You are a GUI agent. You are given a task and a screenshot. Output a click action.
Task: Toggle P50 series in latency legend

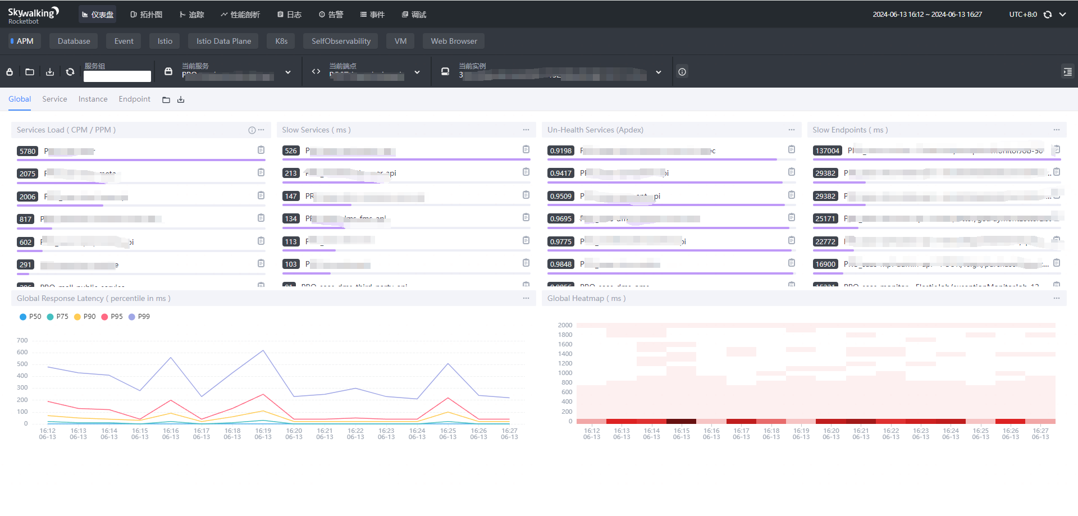[x=30, y=317]
